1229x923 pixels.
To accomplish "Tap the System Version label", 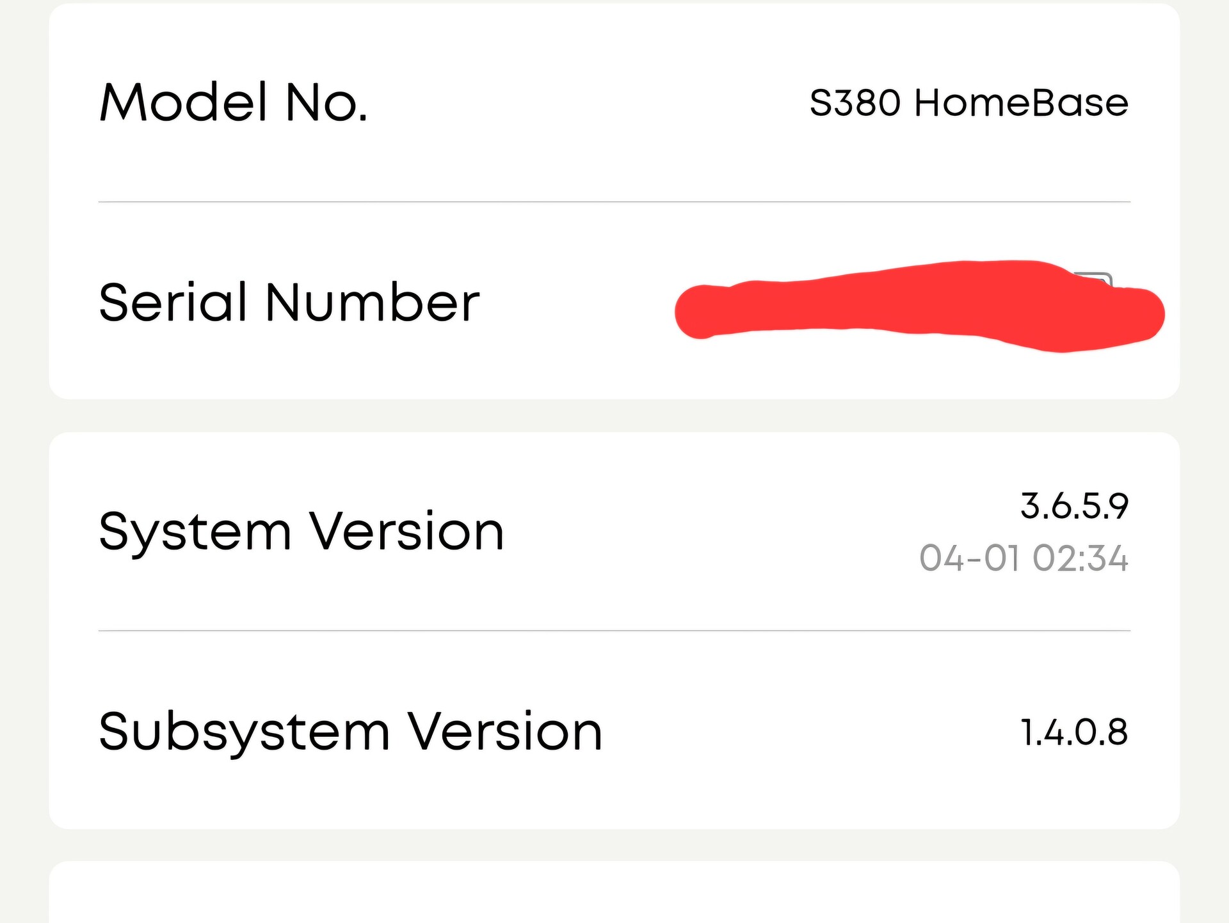I will coord(301,532).
